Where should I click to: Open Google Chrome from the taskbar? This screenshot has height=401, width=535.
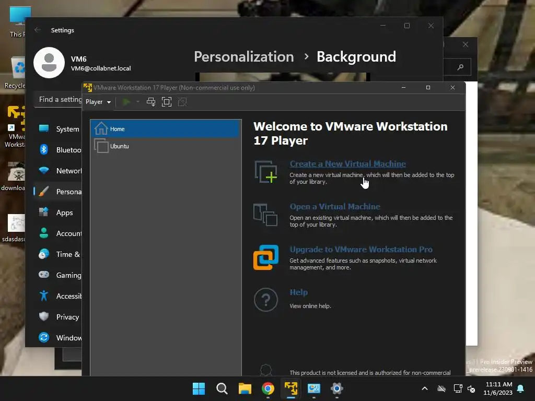pos(268,388)
